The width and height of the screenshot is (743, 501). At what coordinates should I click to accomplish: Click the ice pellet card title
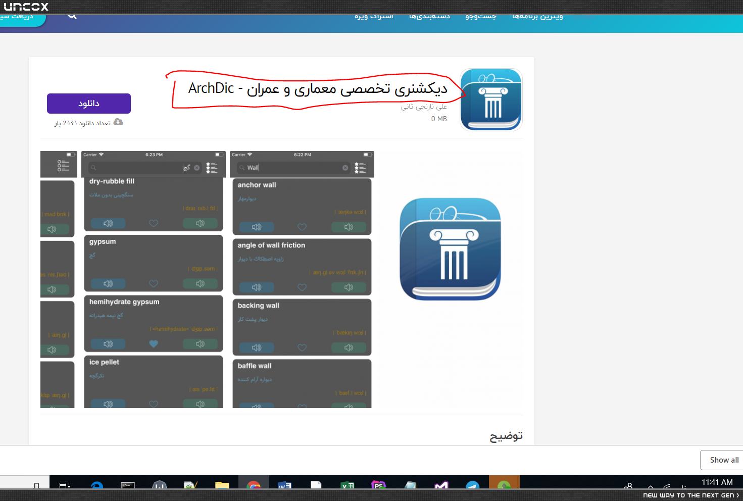[104, 362]
